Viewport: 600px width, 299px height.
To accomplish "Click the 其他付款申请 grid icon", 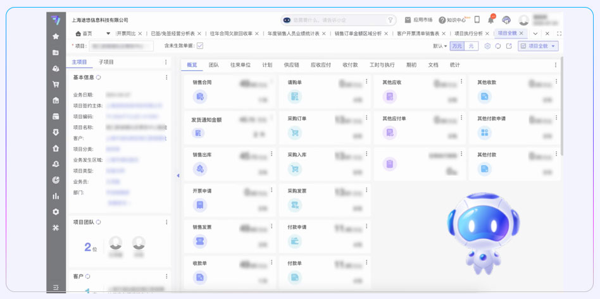I will tap(484, 133).
